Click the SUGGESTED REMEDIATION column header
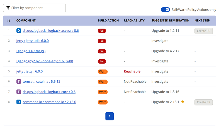221x129 pixels. [170, 21]
